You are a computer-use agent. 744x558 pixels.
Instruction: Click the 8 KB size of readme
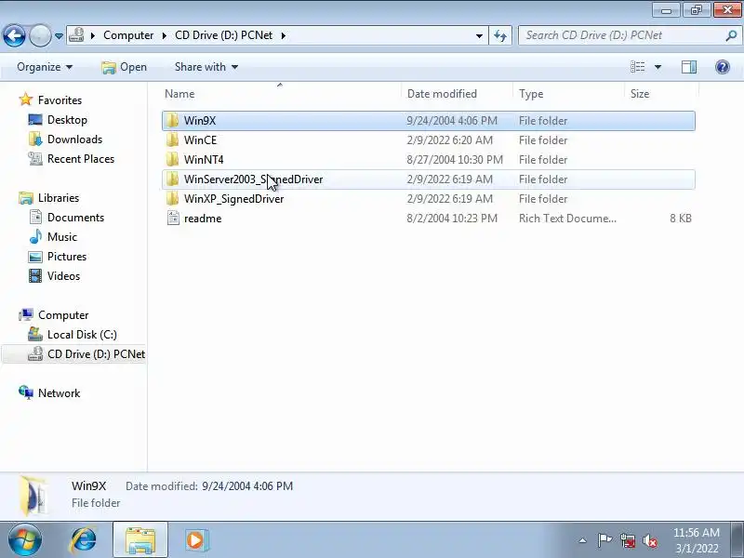681,219
